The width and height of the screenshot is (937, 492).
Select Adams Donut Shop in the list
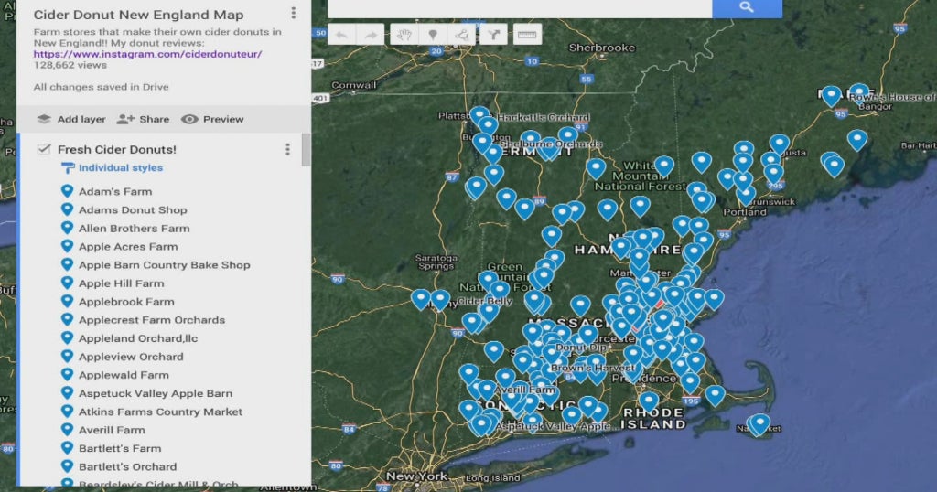133,210
